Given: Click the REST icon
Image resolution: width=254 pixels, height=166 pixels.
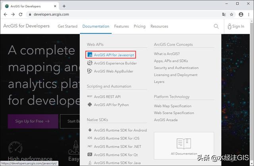Looking at the screenshot, I should tap(90, 96).
